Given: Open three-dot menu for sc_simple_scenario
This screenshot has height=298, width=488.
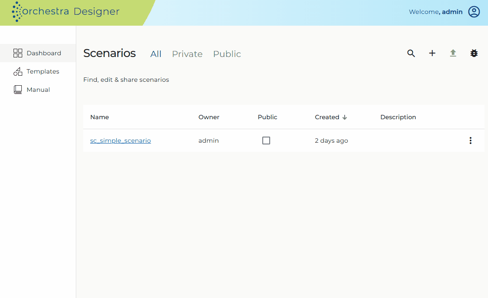Looking at the screenshot, I should 470,141.
